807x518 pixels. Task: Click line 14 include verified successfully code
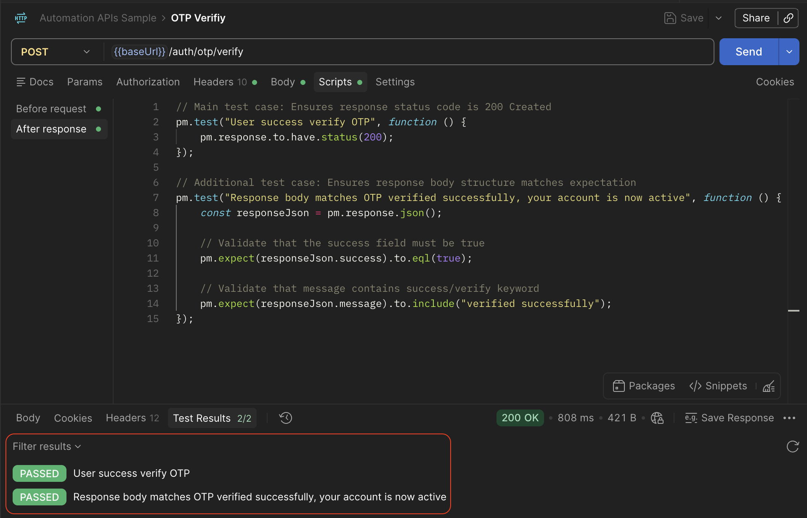406,304
